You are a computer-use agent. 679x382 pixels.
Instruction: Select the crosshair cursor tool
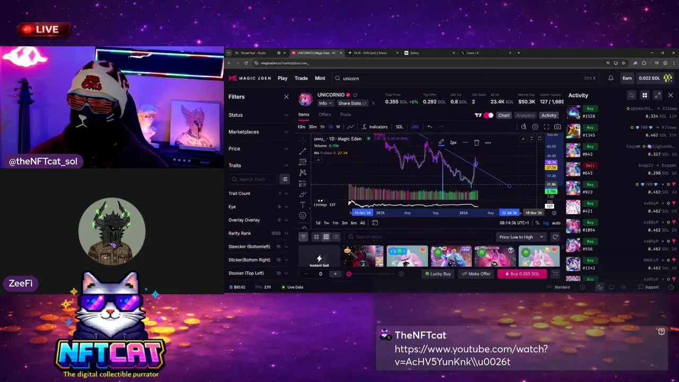pyautogui.click(x=302, y=141)
